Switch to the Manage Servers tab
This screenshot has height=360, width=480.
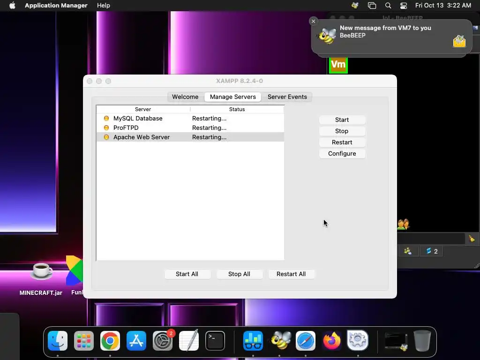tap(232, 97)
